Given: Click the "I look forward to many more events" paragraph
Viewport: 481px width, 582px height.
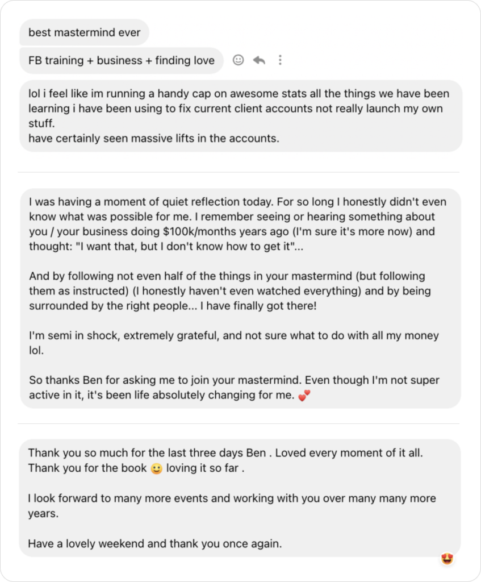Looking at the screenshot, I should (x=232, y=506).
